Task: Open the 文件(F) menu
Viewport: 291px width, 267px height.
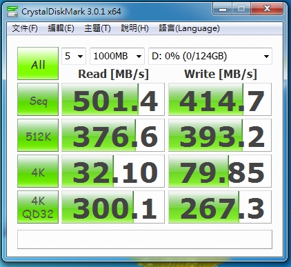Action: point(25,28)
